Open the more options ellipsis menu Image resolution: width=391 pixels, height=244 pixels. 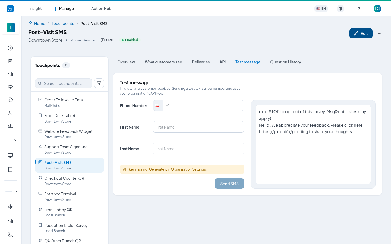click(x=380, y=33)
